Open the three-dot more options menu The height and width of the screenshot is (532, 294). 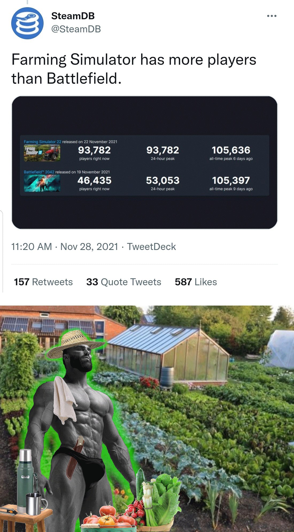[x=272, y=16]
